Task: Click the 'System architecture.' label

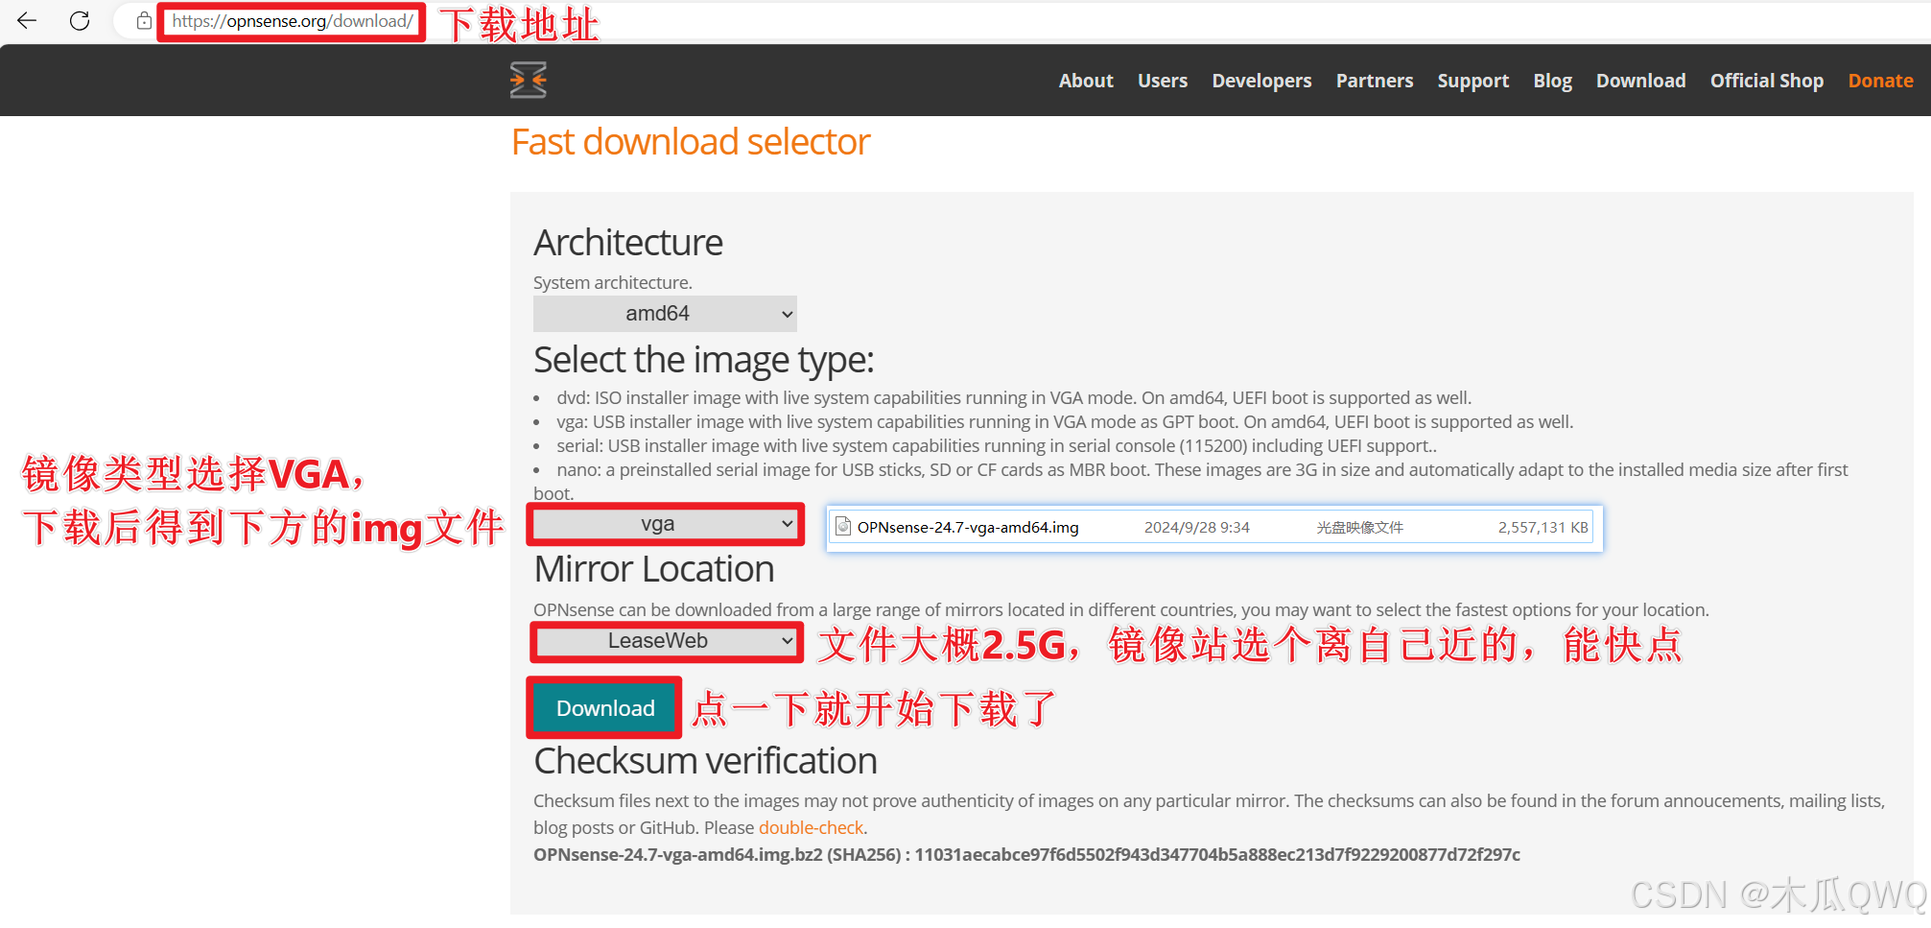Action: point(613,282)
